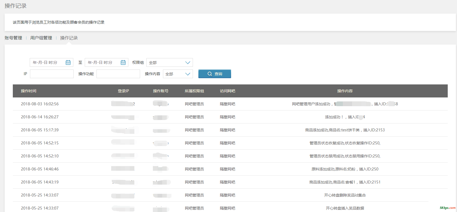
Task: Select the timestamp 2018-06-05 14:43:19
Action: pos(40,182)
